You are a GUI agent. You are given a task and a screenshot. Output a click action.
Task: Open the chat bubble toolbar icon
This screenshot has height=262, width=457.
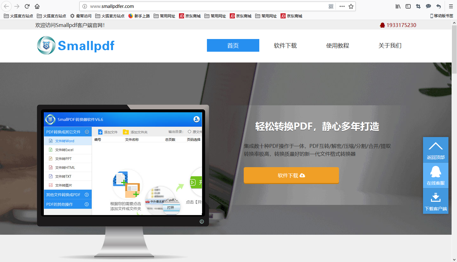coord(428,6)
